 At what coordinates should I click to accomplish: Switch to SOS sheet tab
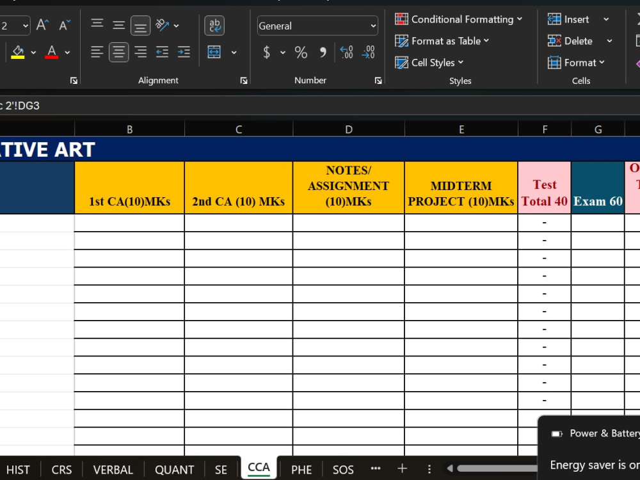click(x=343, y=470)
